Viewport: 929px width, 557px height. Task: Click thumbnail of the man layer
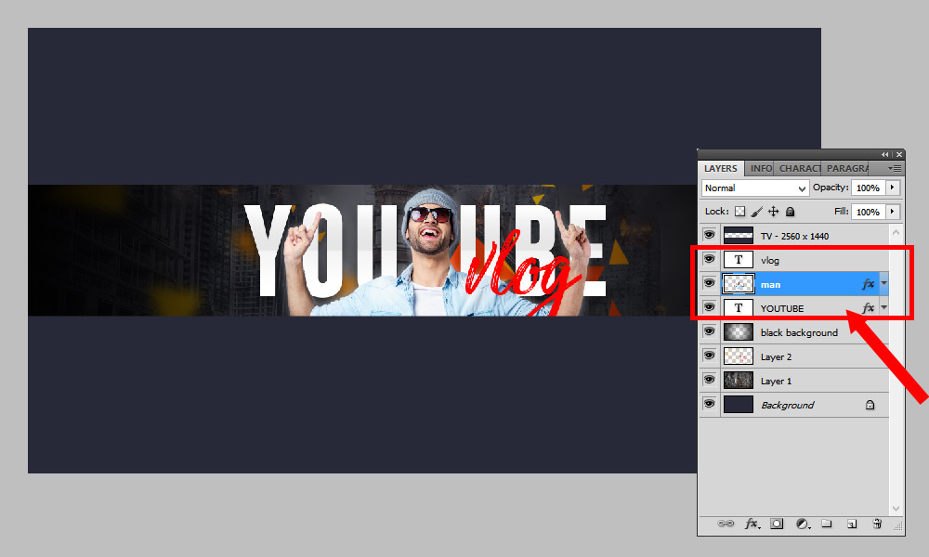739,283
